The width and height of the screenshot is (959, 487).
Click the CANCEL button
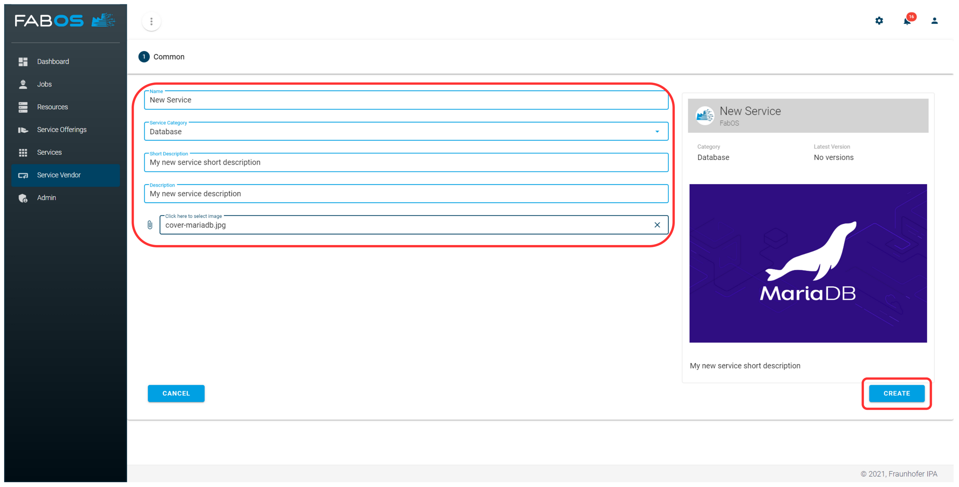pos(176,393)
